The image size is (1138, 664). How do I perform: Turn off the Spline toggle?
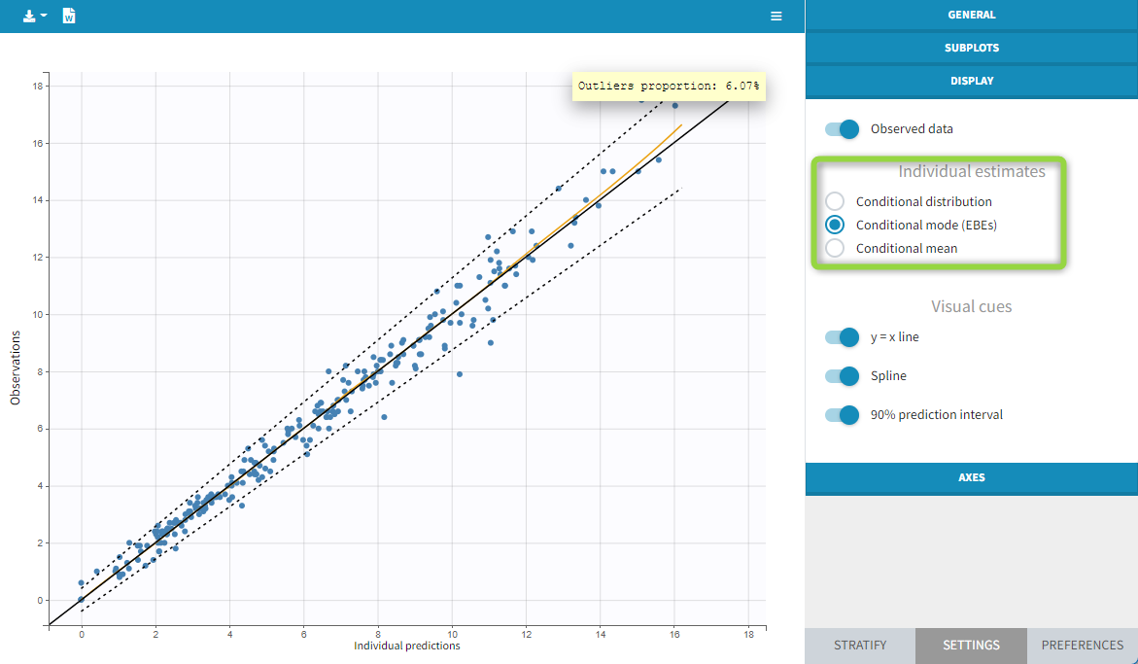point(842,376)
